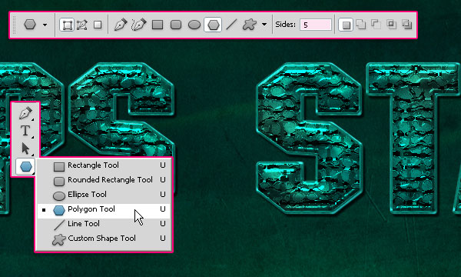Choose Polygon shape in options bar

point(213,25)
